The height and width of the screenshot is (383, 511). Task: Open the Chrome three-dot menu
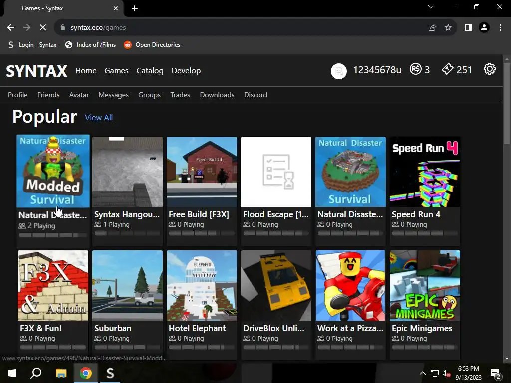(x=500, y=28)
